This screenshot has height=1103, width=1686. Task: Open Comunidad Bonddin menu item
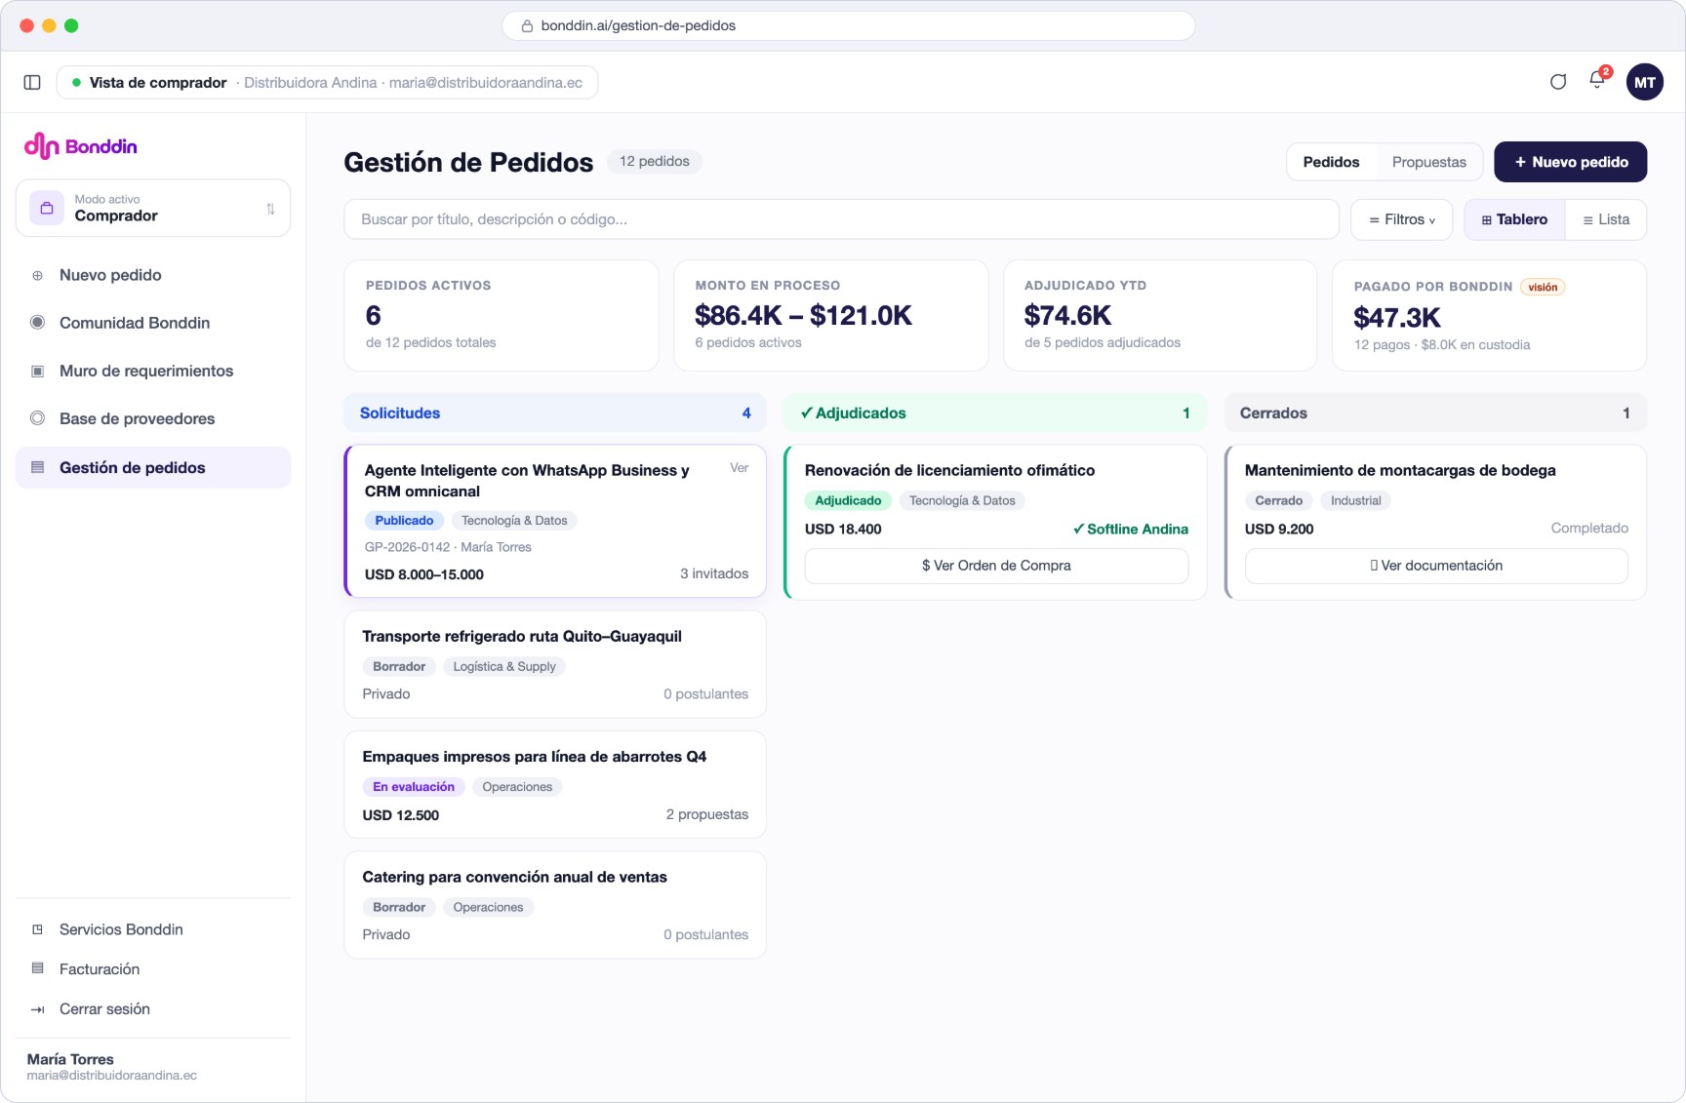point(153,323)
